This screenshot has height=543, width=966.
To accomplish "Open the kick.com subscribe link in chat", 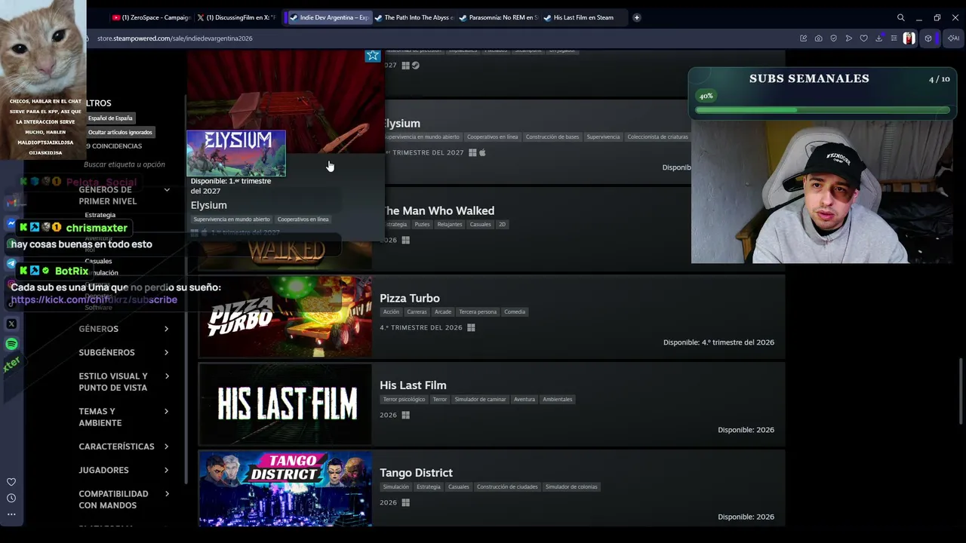I will 94,299.
